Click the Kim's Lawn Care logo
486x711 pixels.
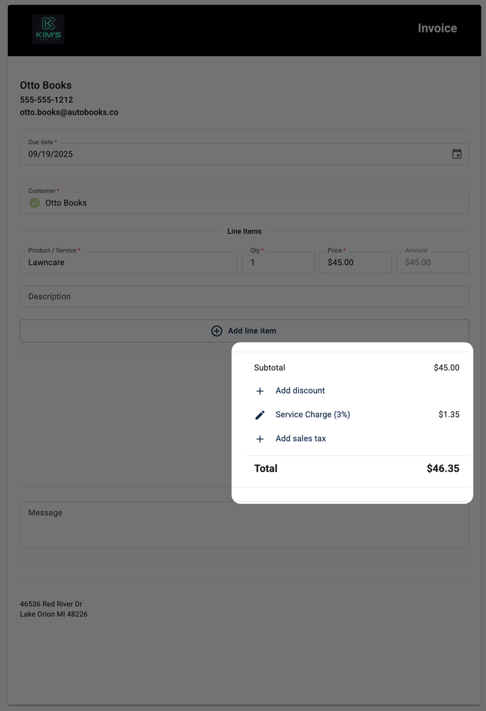pyautogui.click(x=48, y=29)
